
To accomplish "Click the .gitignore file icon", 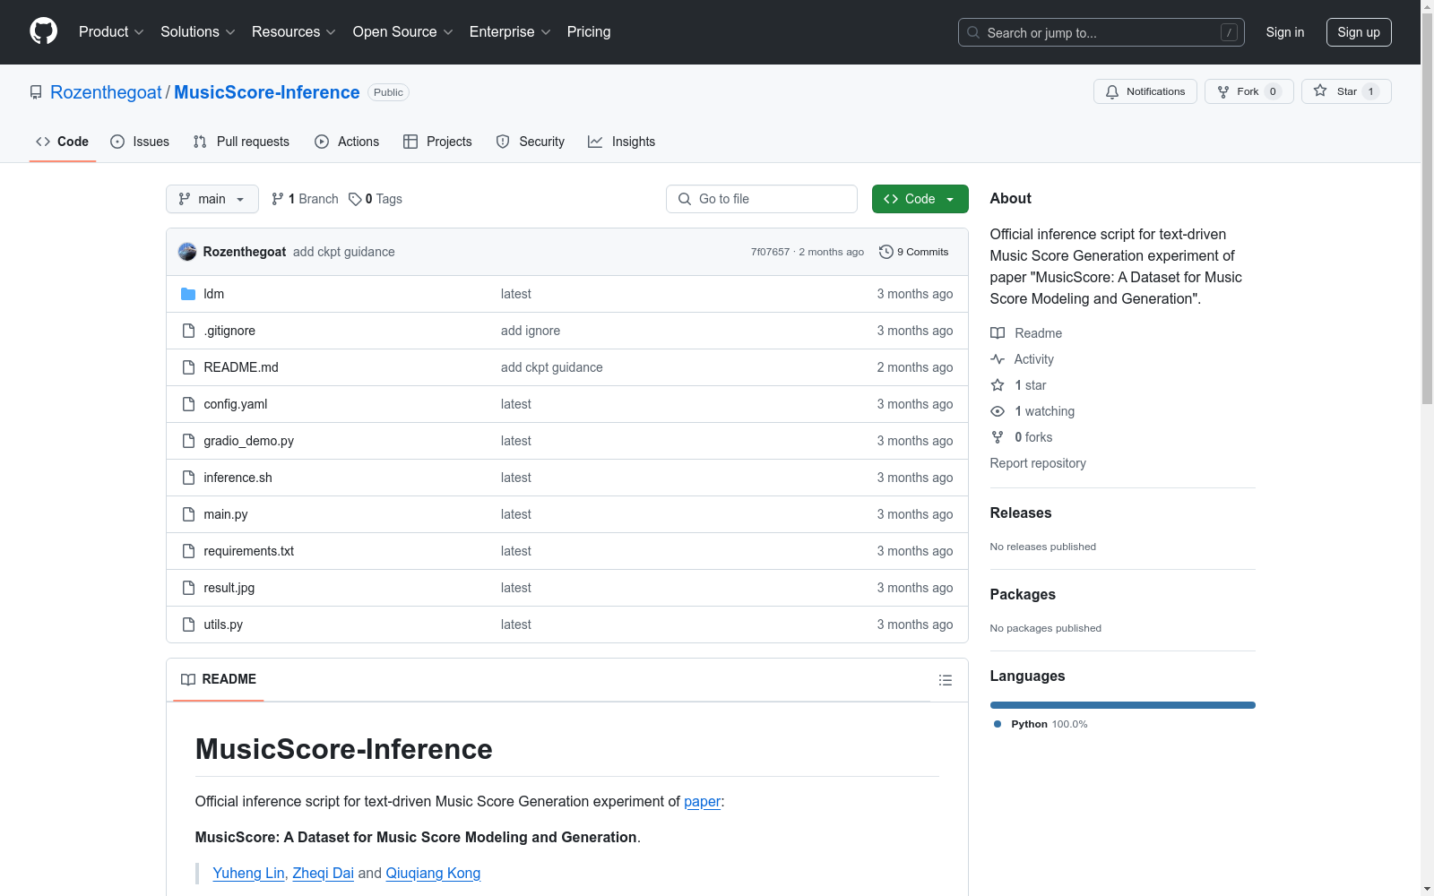I will [188, 331].
